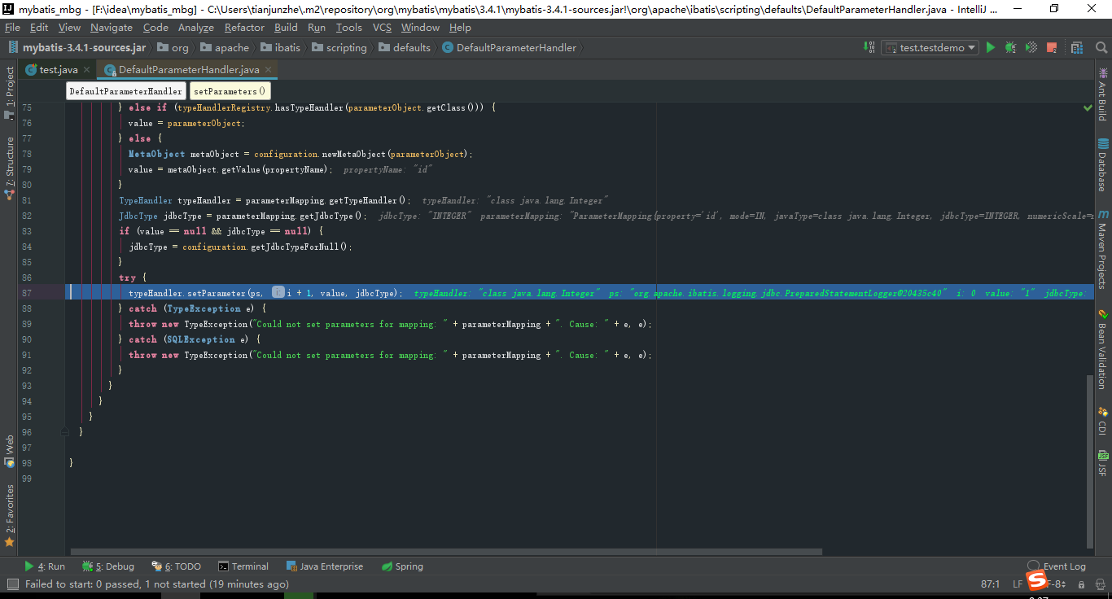Collapse the code fold at line 96
Screen dimensions: 1112x599
pyautogui.click(x=65, y=431)
